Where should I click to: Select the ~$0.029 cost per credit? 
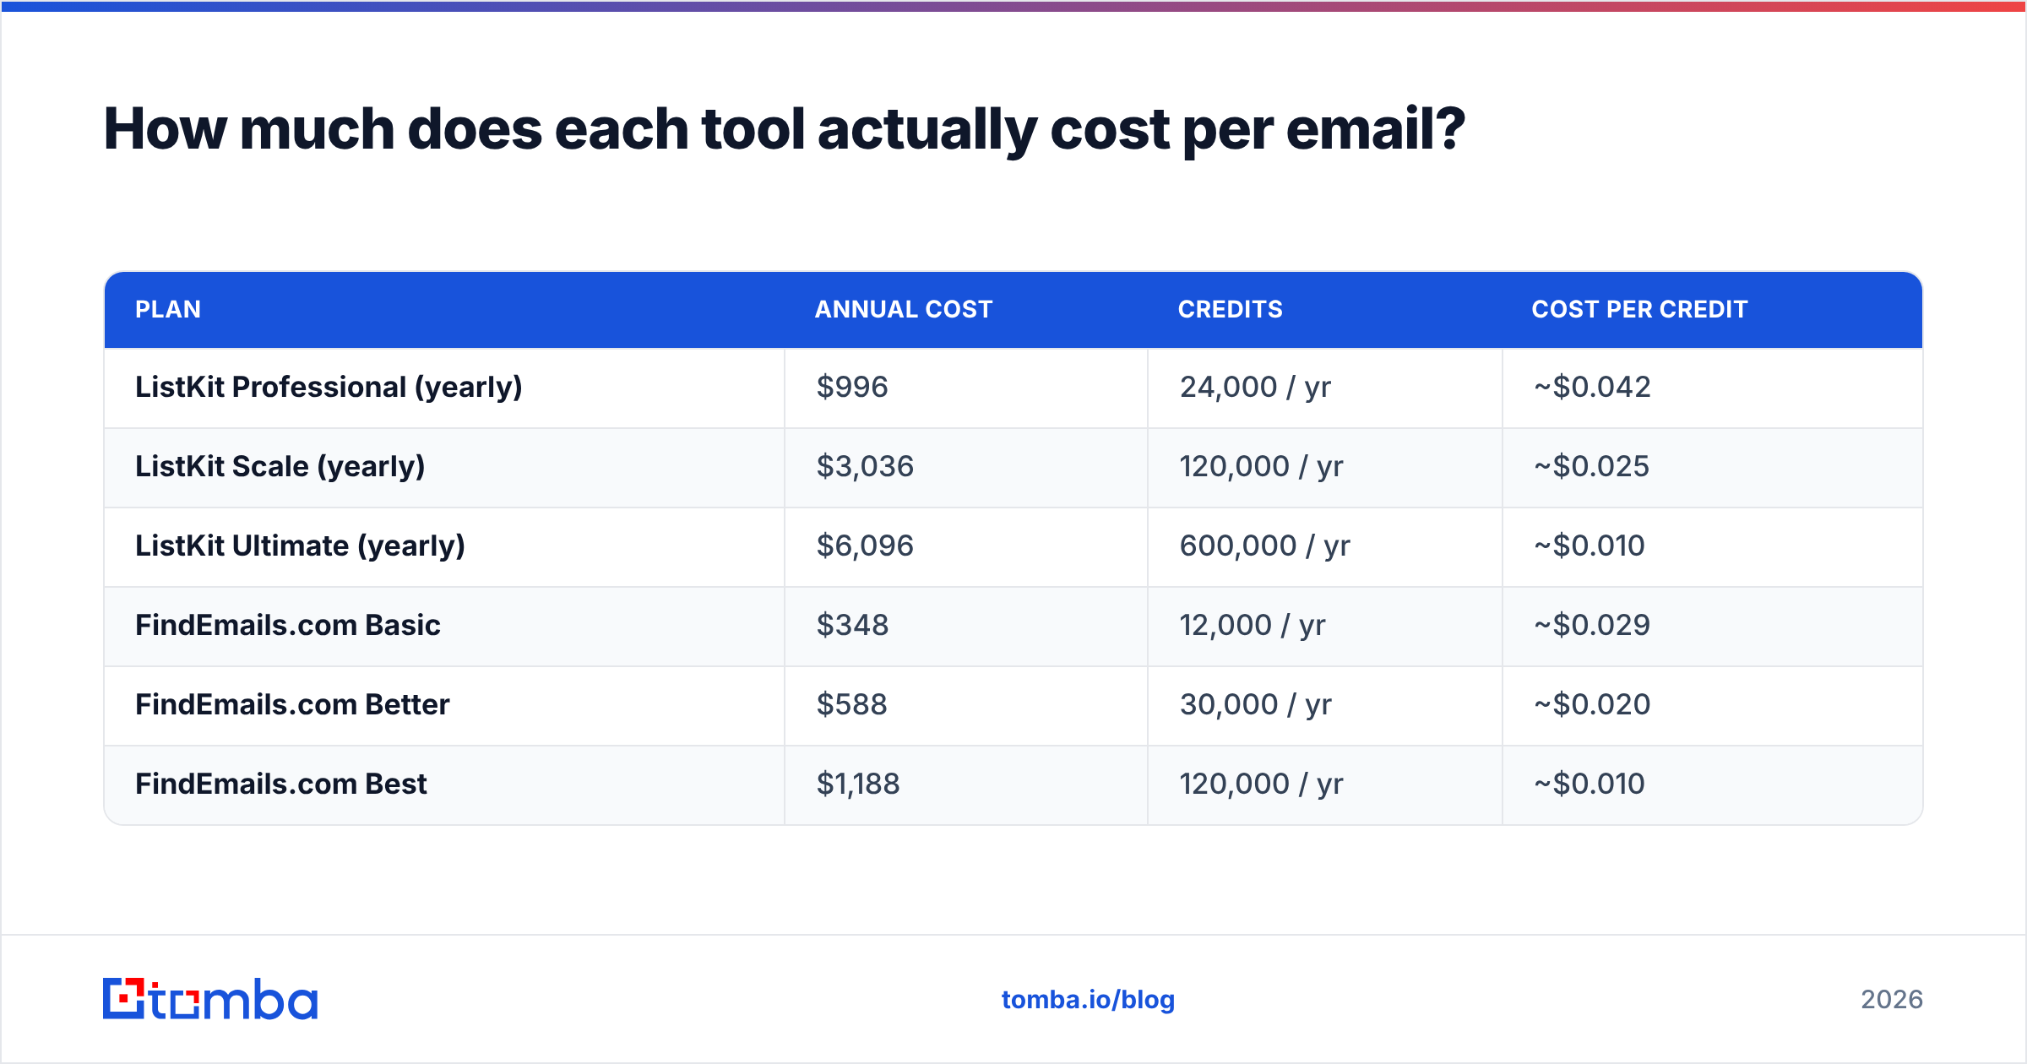coord(1592,625)
